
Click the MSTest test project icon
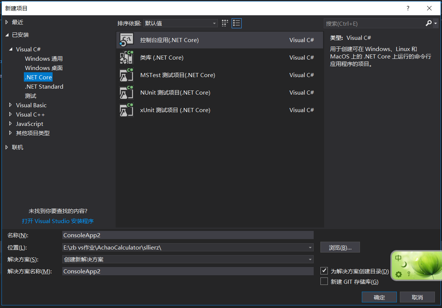click(126, 75)
